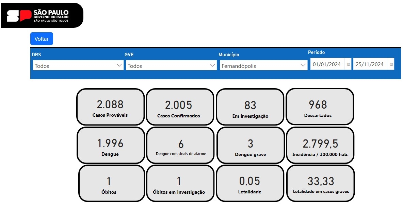Click the Letalidade card showing 0,05
The height and width of the screenshot is (209, 403).
pyautogui.click(x=250, y=184)
